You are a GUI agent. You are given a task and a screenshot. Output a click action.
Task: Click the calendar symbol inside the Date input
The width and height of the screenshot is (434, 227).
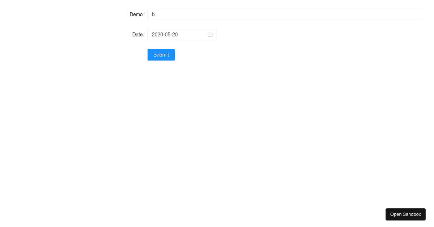(210, 35)
